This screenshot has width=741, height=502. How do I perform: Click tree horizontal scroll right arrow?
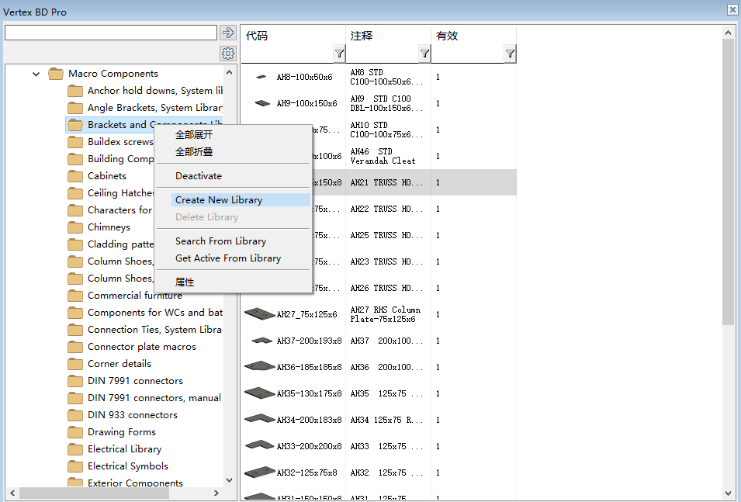tap(216, 493)
